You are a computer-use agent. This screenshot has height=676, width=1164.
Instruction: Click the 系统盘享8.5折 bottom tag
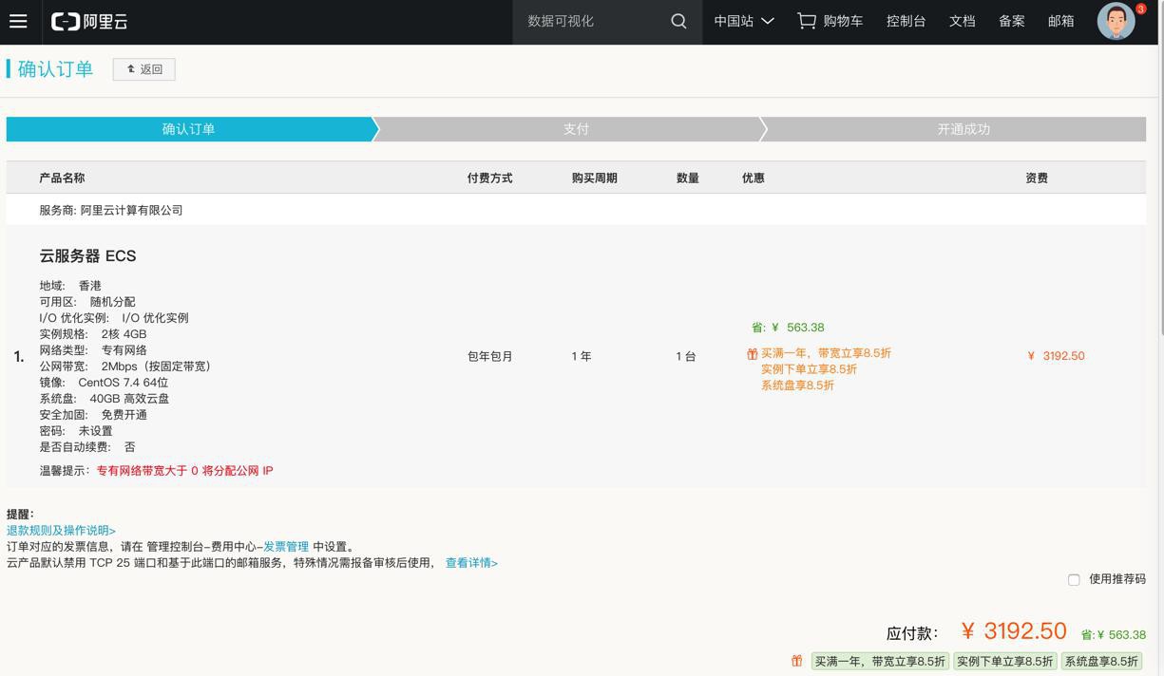pyautogui.click(x=1101, y=661)
